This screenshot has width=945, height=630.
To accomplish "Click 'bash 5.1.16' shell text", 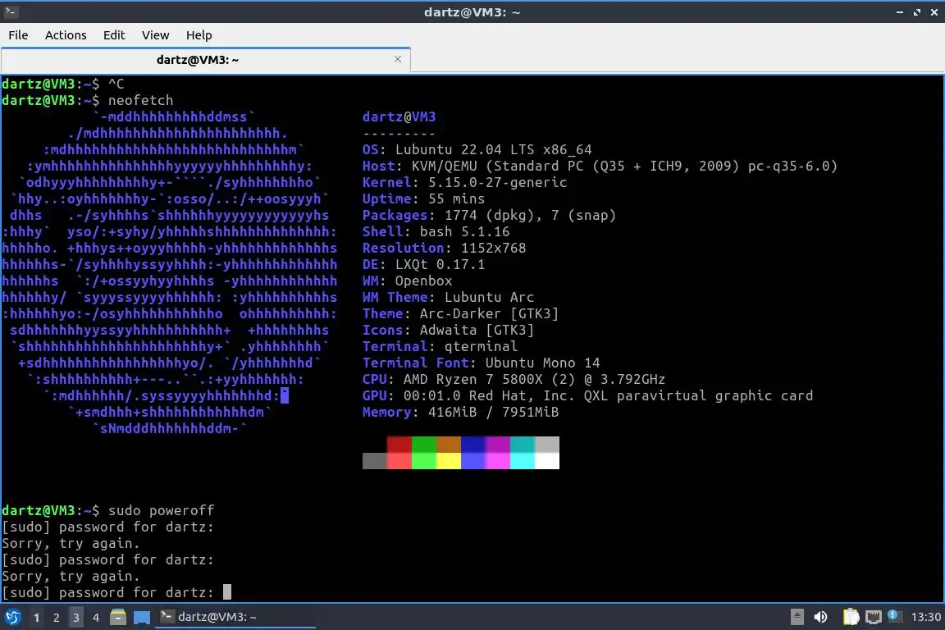I will coord(464,231).
